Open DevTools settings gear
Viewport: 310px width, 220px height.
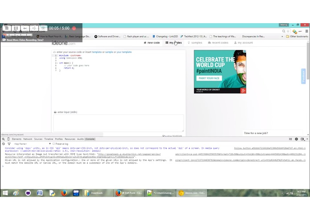pos(296,139)
